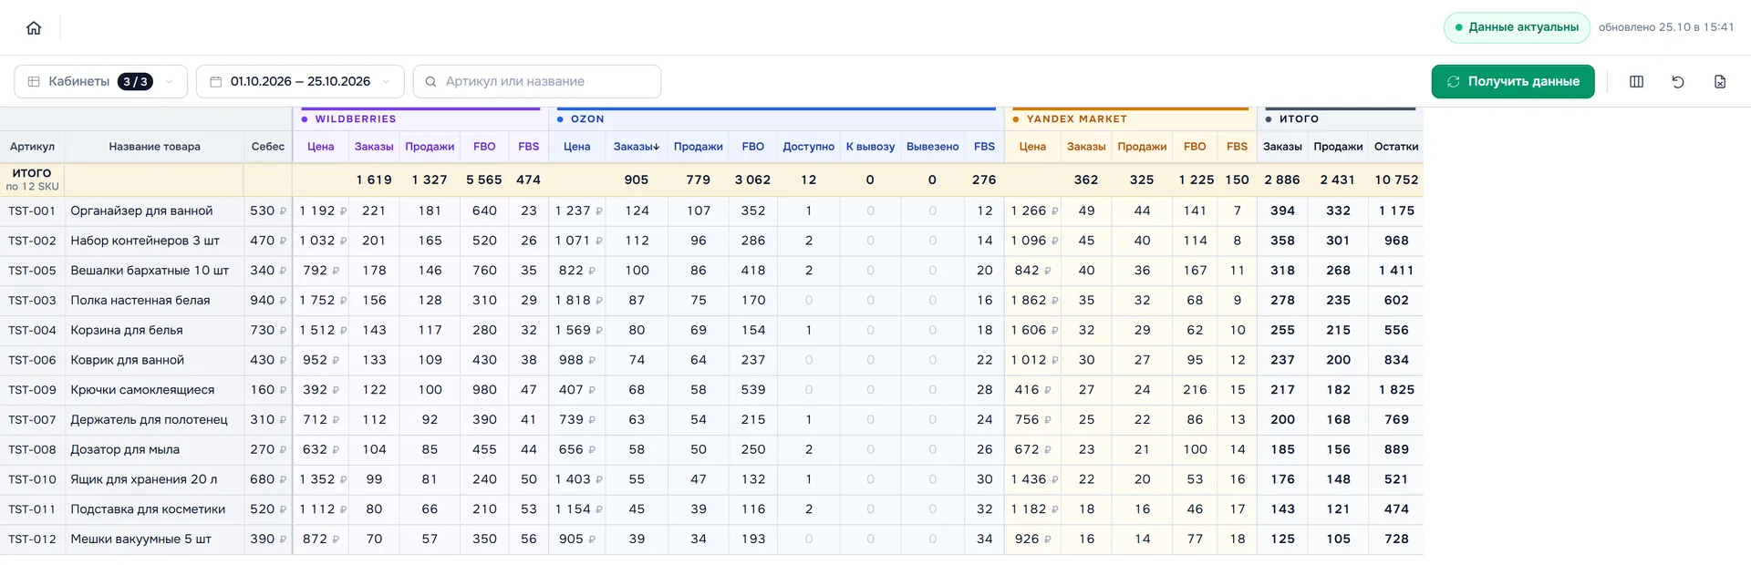1751x565 pixels.
Task: Sort by Ozon Заказы column header
Action: [637, 147]
